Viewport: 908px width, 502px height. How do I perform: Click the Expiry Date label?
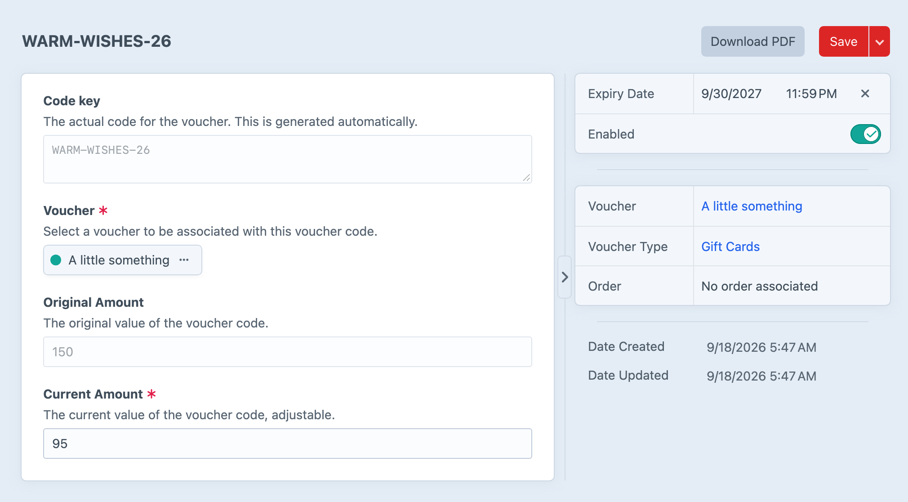[621, 94]
